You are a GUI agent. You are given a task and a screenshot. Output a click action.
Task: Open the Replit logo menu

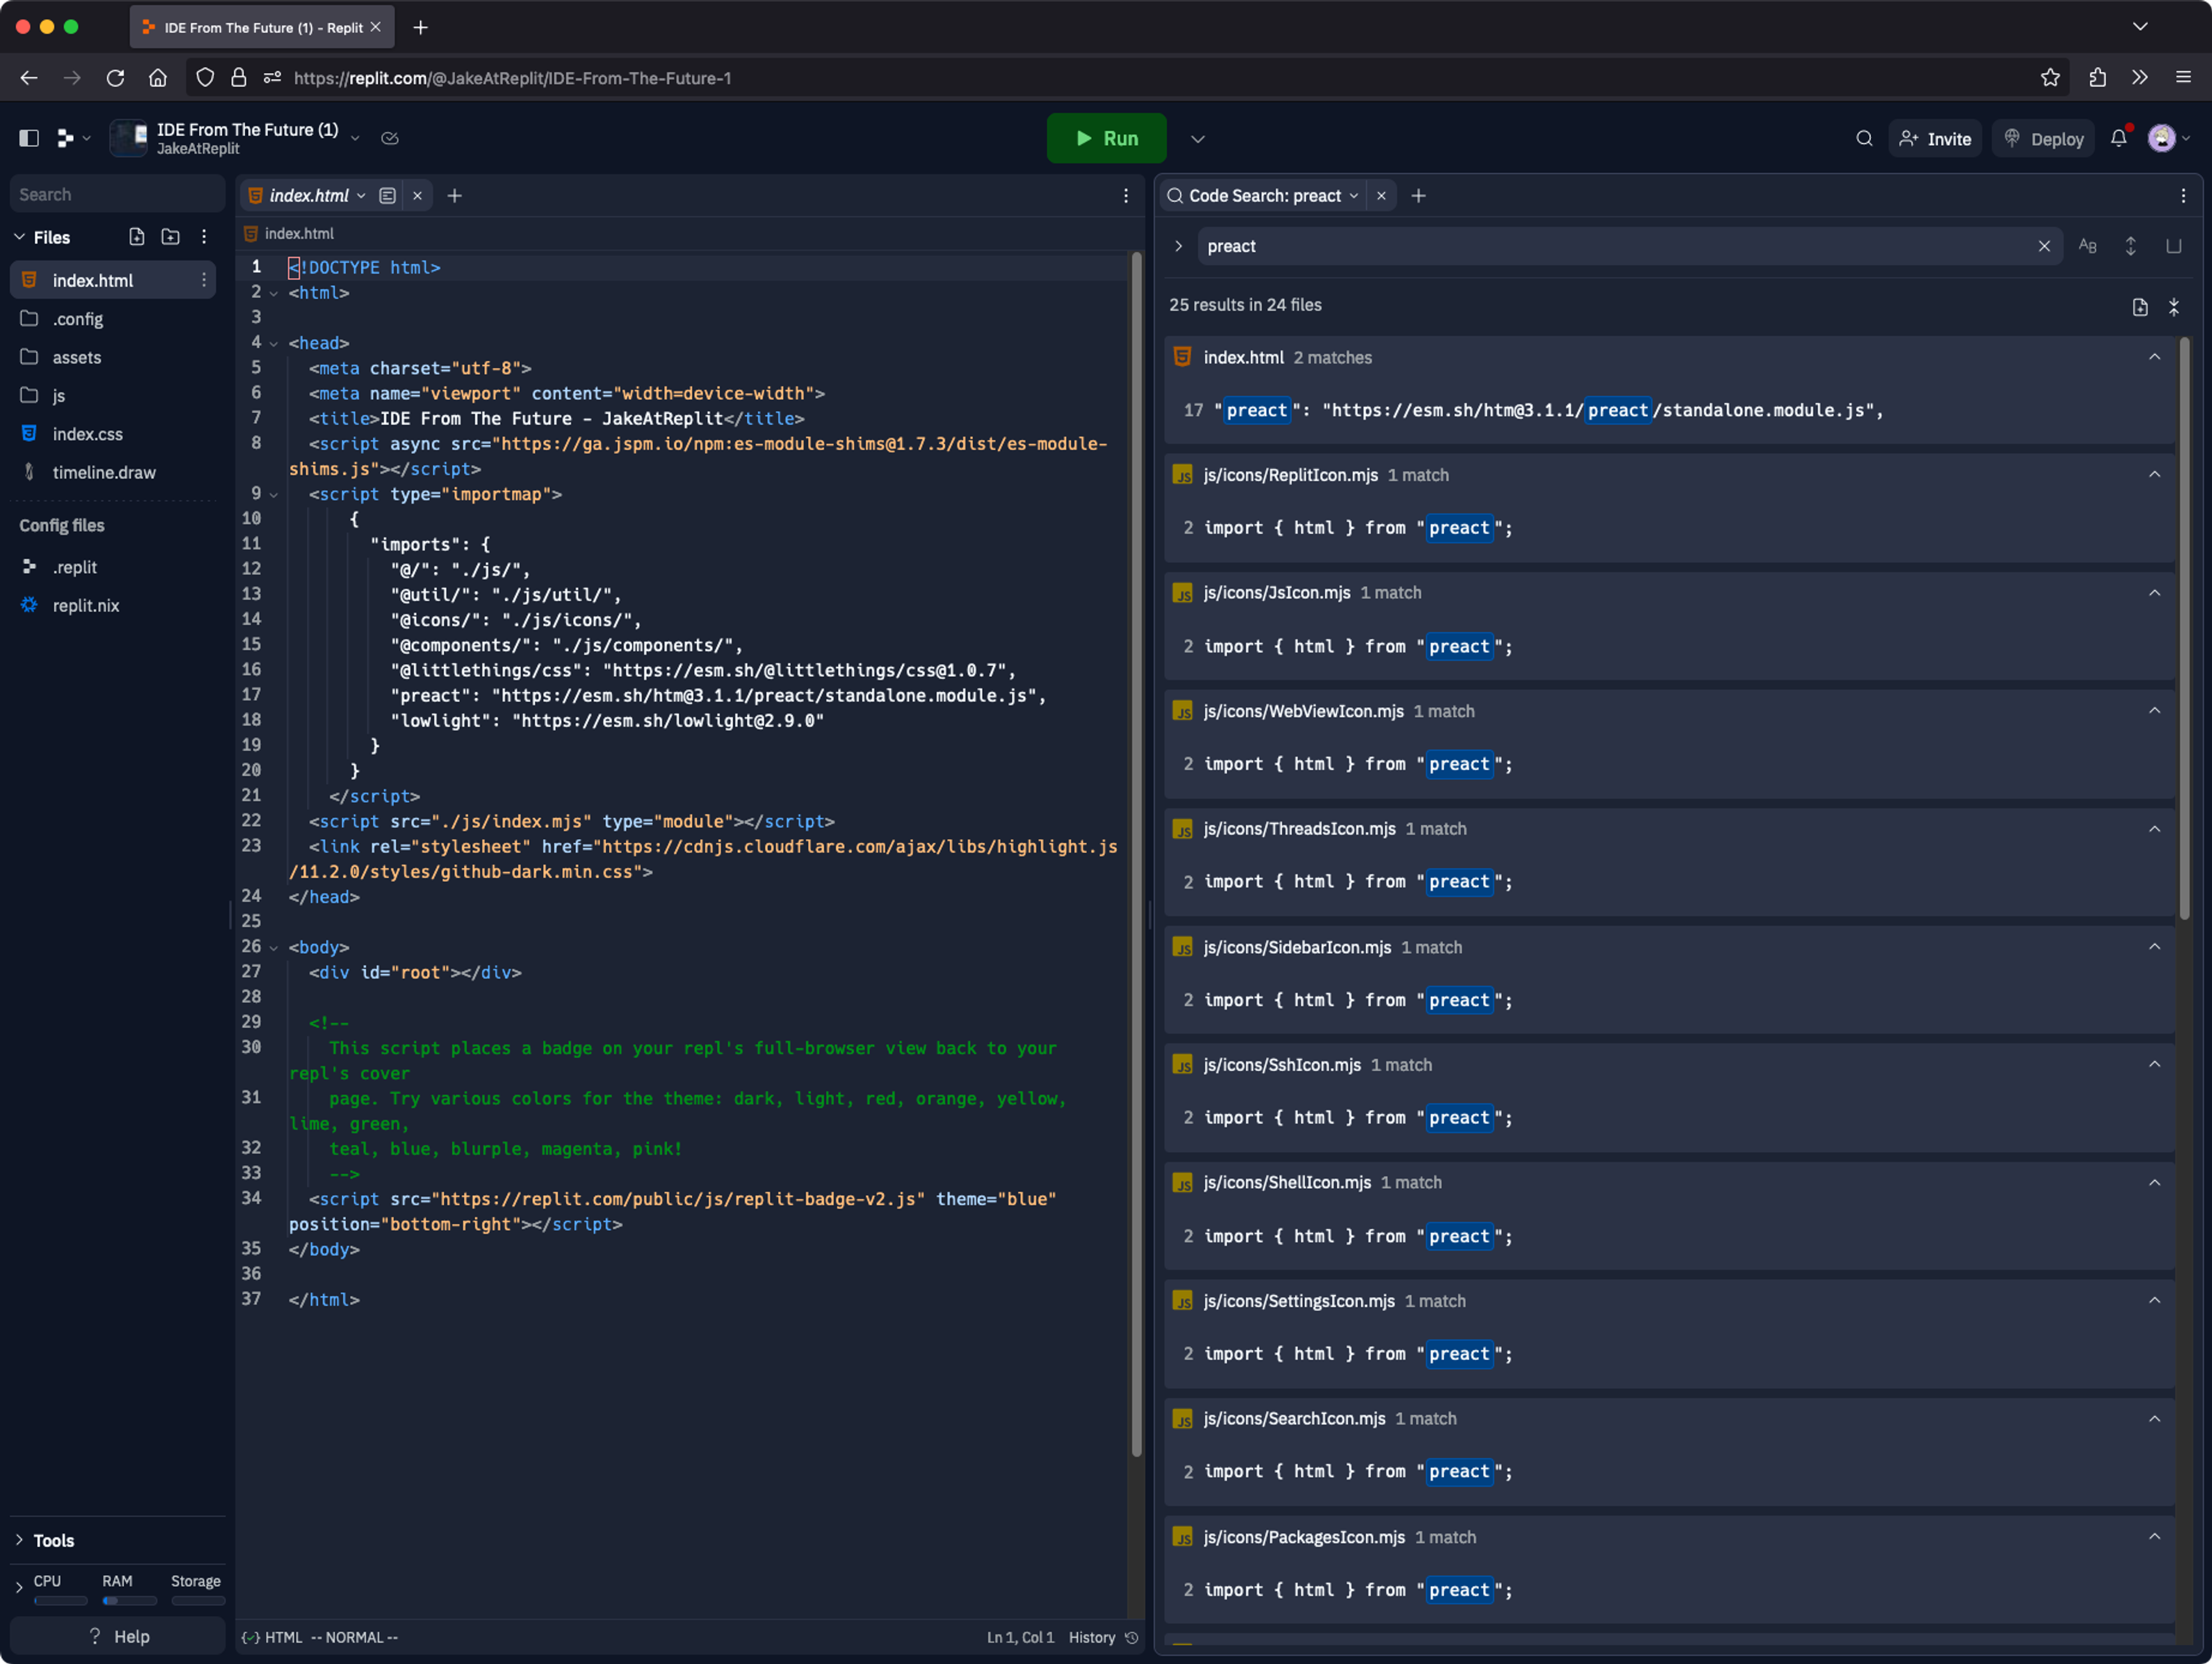click(x=73, y=138)
